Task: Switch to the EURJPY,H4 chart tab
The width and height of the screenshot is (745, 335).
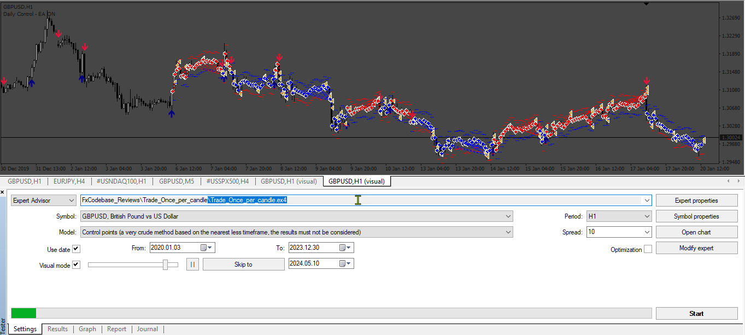Action: [x=69, y=181]
